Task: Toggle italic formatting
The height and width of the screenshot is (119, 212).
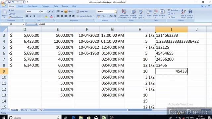Action: pyautogui.click(x=30, y=16)
